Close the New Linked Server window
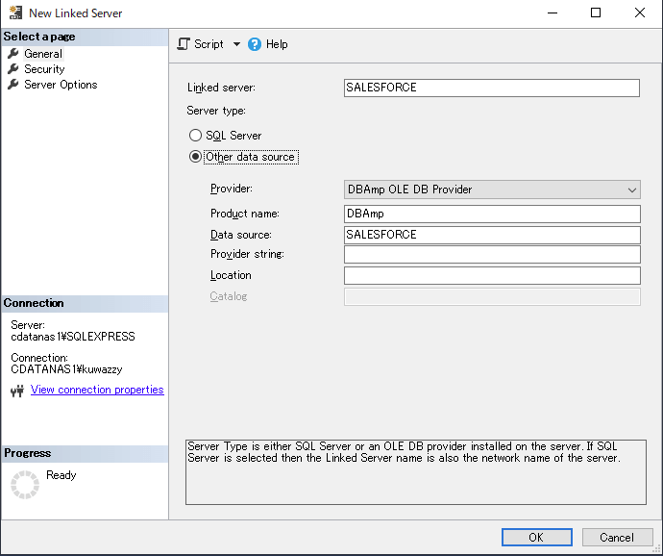Viewport: 663px width, 556px height. pos(640,13)
